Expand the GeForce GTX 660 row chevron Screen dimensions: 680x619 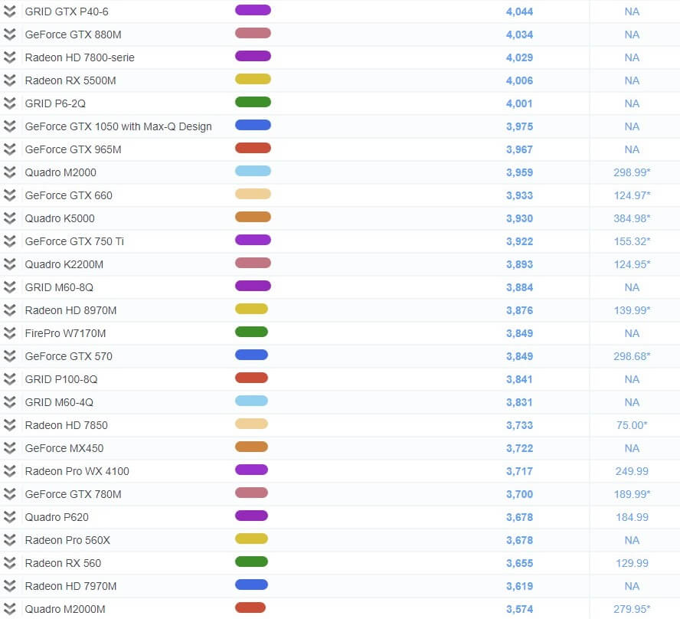coord(9,195)
